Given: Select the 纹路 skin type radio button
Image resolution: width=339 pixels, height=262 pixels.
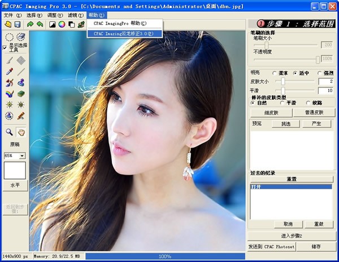Looking at the screenshot, I should (x=308, y=103).
